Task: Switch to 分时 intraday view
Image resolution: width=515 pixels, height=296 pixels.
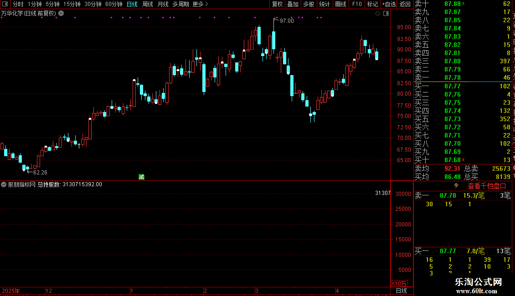Action: (x=18, y=4)
